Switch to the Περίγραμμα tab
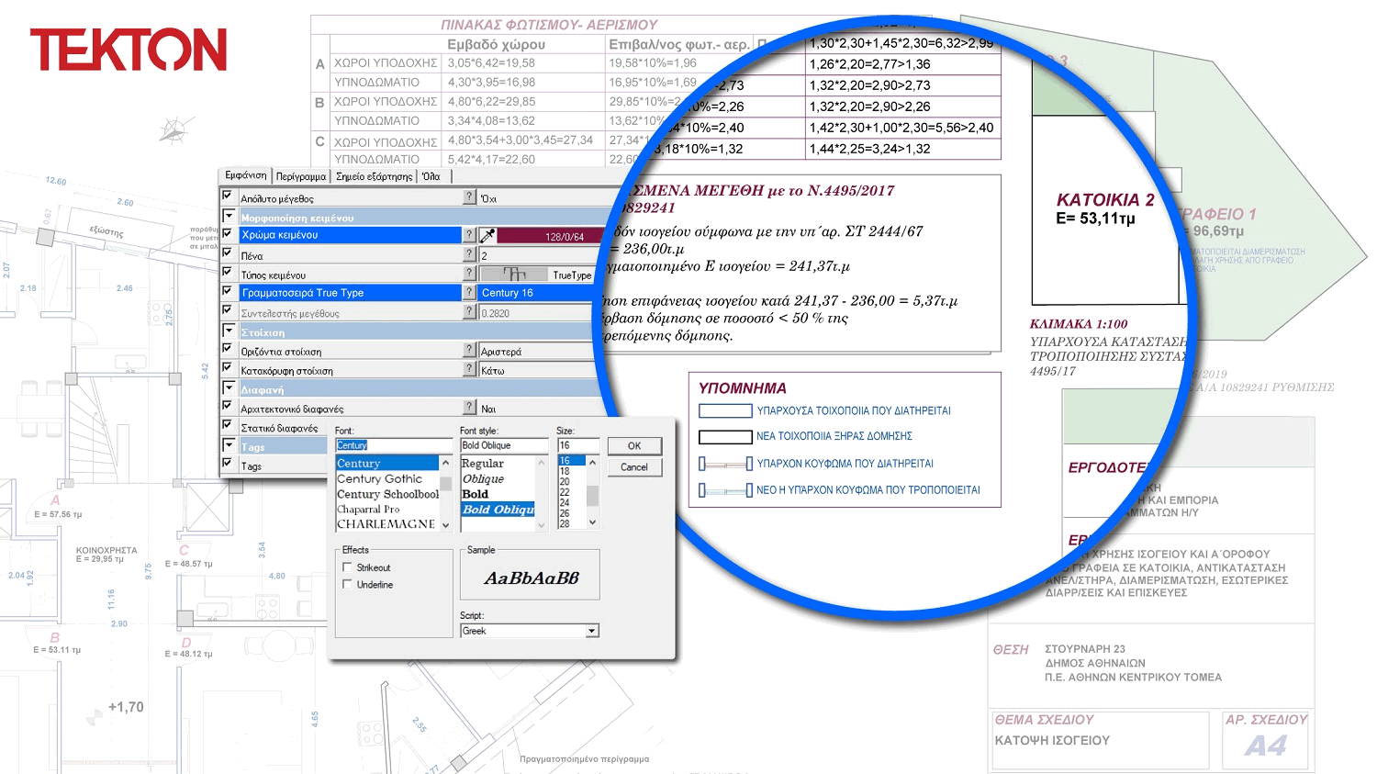The height and width of the screenshot is (774, 1377). pyautogui.click(x=300, y=176)
